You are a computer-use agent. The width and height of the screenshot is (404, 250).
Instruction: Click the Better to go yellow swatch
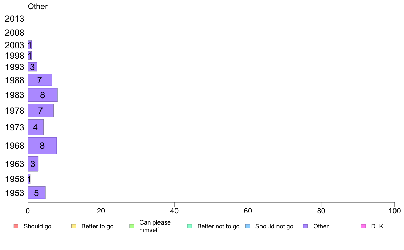pos(74,226)
